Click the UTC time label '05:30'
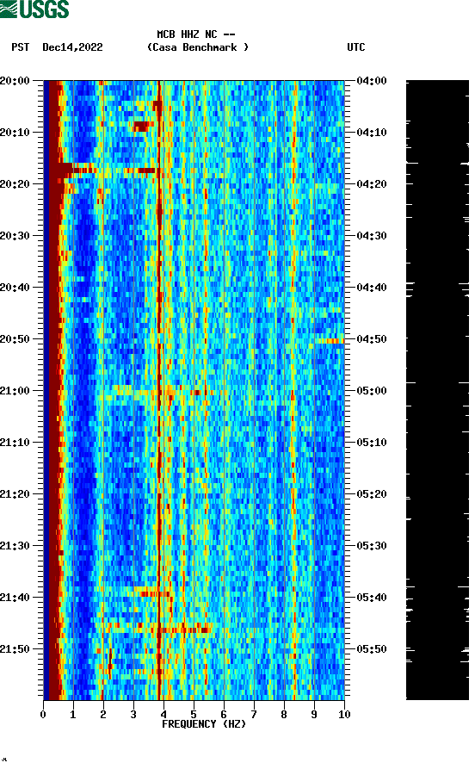The width and height of the screenshot is (475, 769). tap(372, 546)
